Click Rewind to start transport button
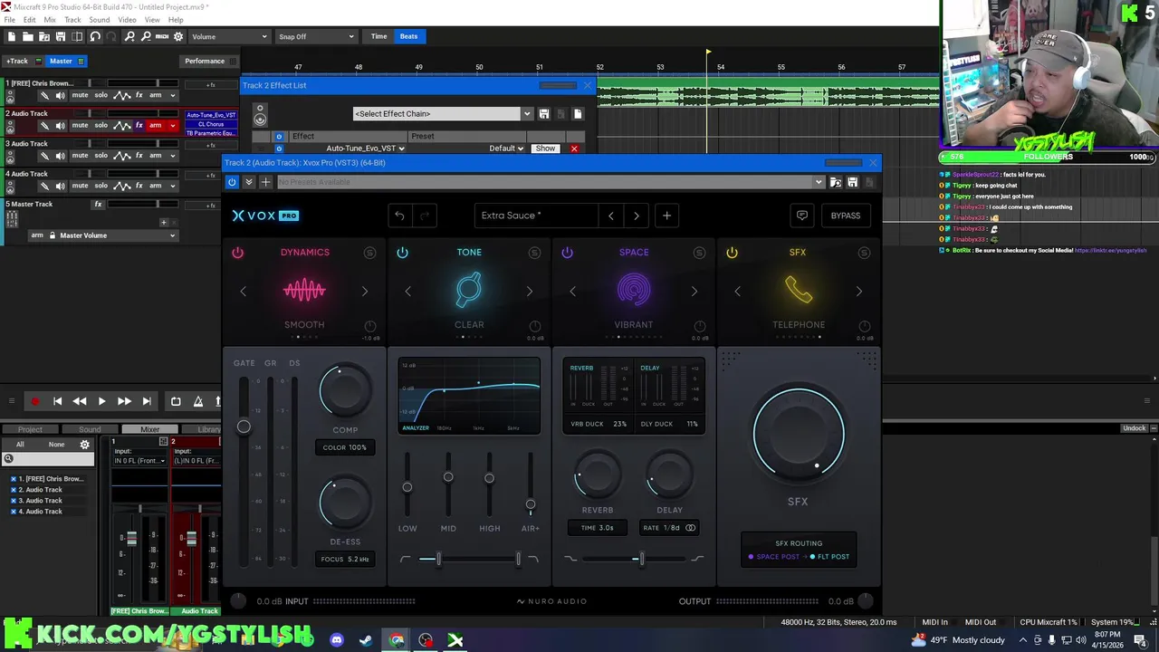 (57, 401)
